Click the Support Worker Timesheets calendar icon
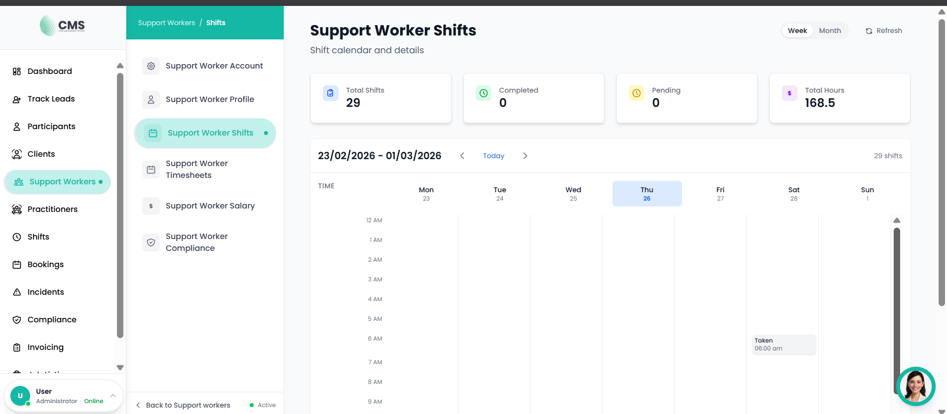Viewport: 947px width, 414px height. [x=151, y=170]
